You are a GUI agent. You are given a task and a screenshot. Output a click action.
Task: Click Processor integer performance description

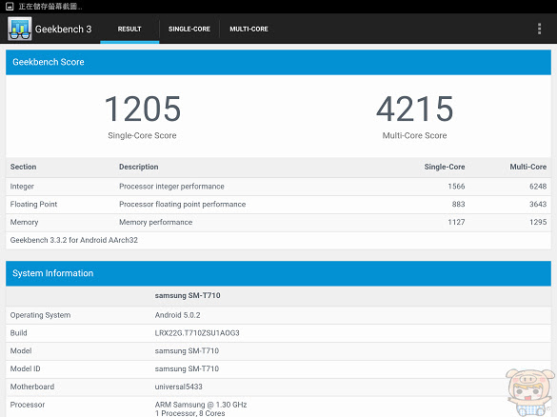coord(171,187)
